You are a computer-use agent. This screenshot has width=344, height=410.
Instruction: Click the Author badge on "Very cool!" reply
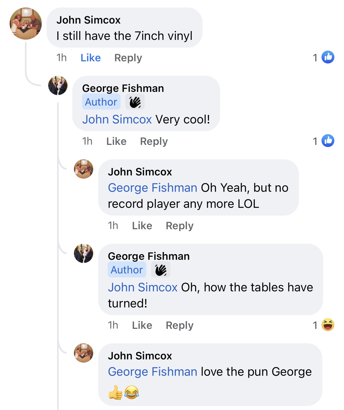101,102
